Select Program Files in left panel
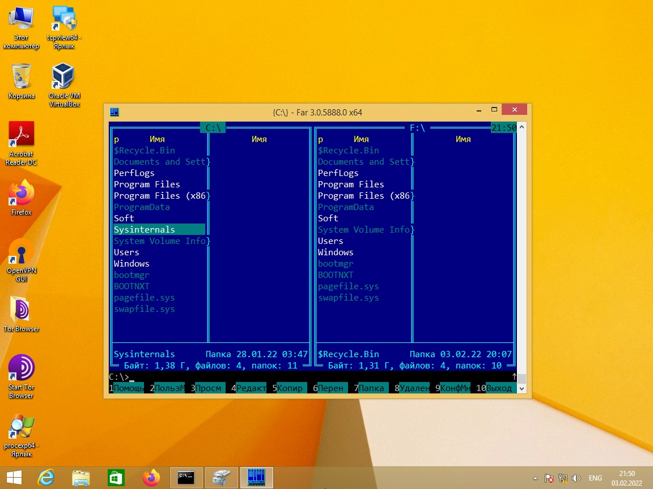 [x=147, y=184]
